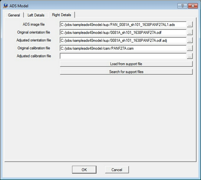Viewport: 201px width, 180px height.
Task: Open the Left Details tab
Action: 36,15
